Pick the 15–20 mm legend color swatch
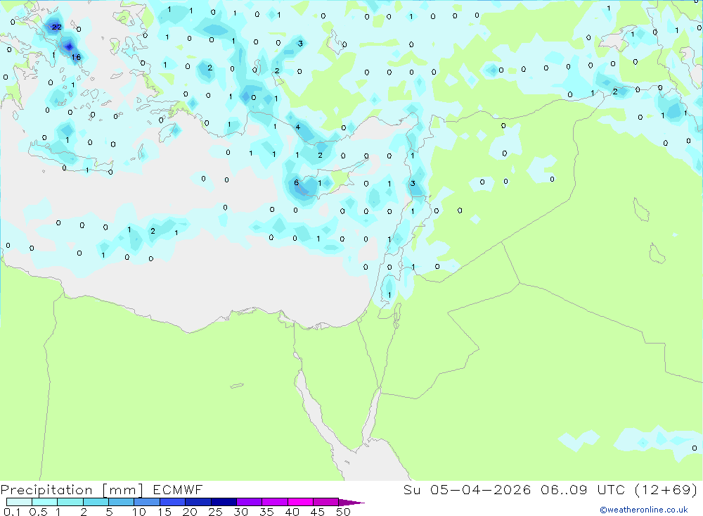This screenshot has width=703, height=516. pos(173,502)
